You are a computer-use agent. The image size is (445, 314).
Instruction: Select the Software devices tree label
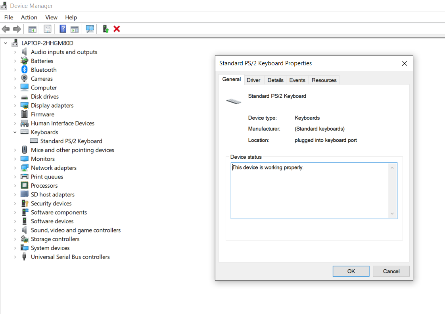[52, 221]
